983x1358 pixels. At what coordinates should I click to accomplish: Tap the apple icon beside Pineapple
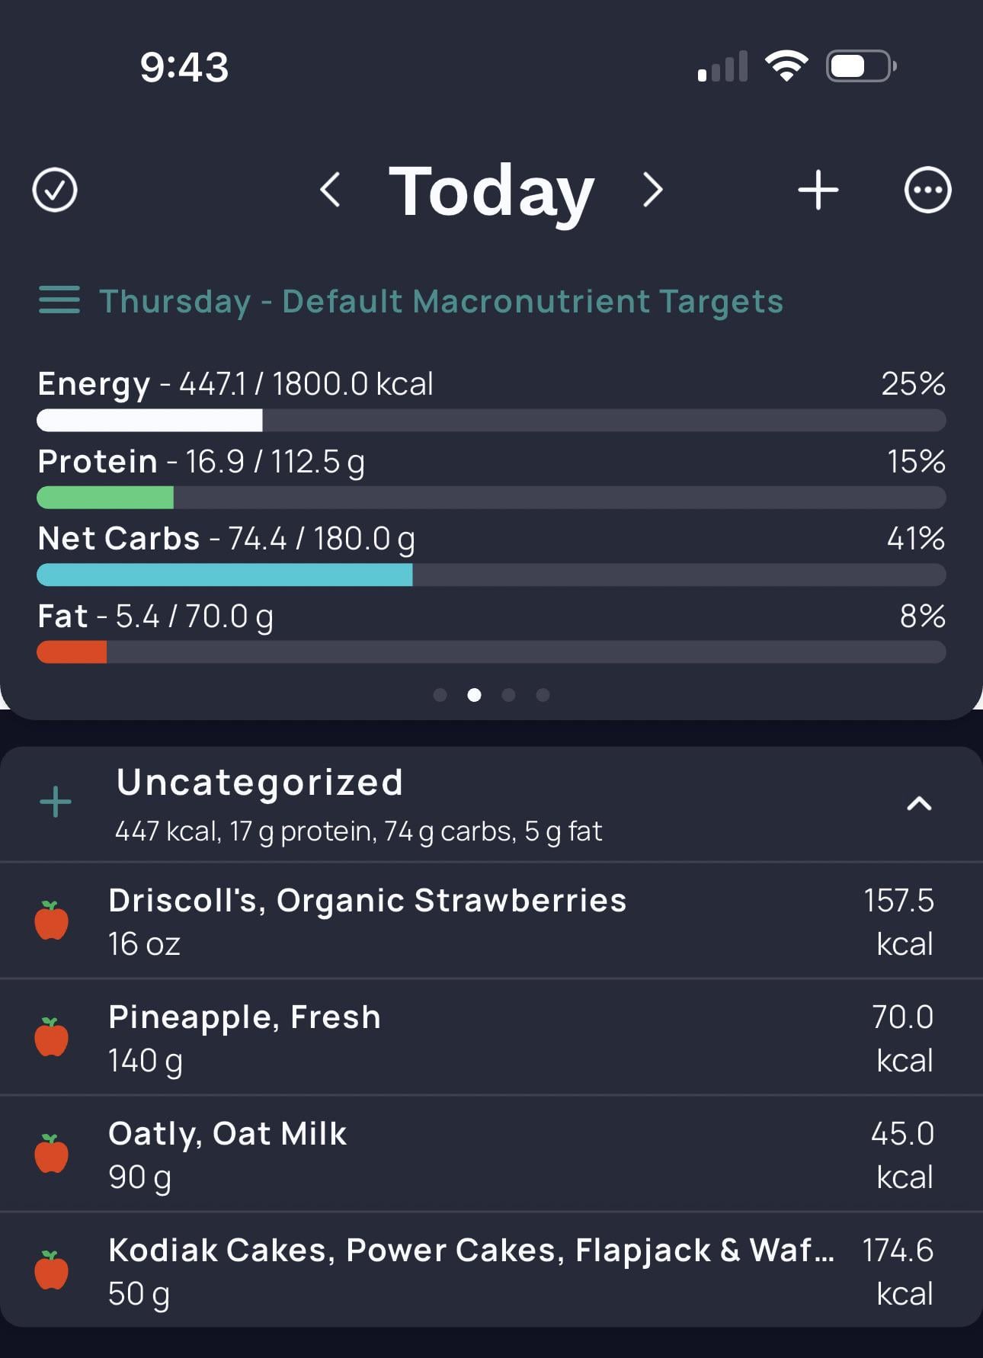pos(52,1036)
